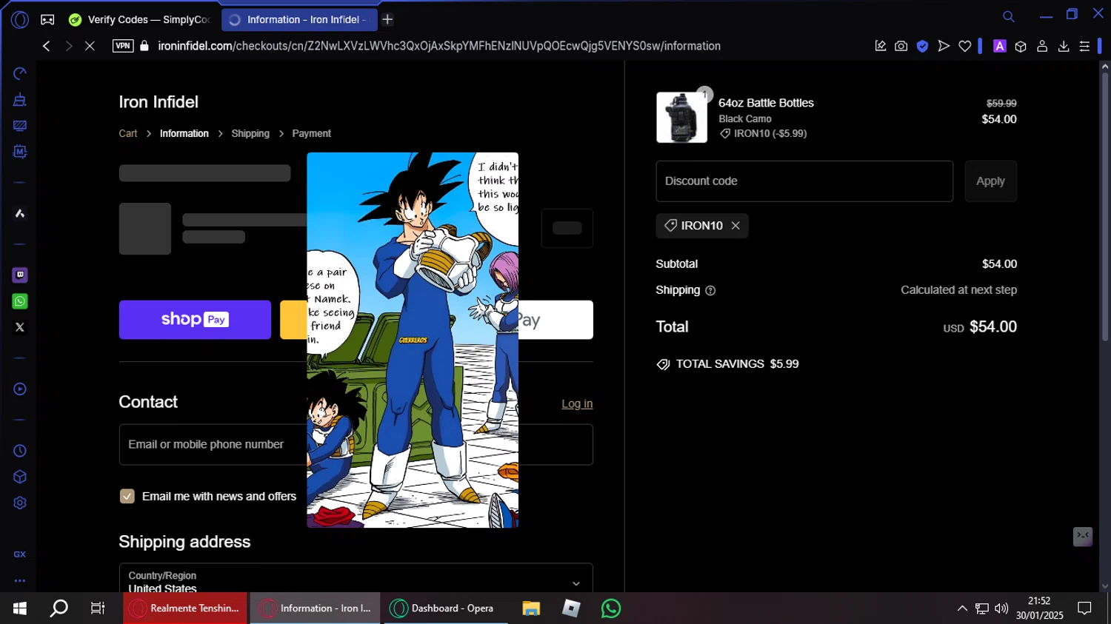This screenshot has width=1111, height=624.
Task: Click the Apply discount button
Action: tap(990, 181)
